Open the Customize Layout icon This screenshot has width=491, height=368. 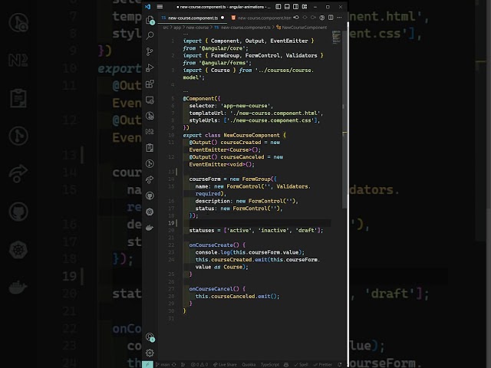[x=305, y=7]
